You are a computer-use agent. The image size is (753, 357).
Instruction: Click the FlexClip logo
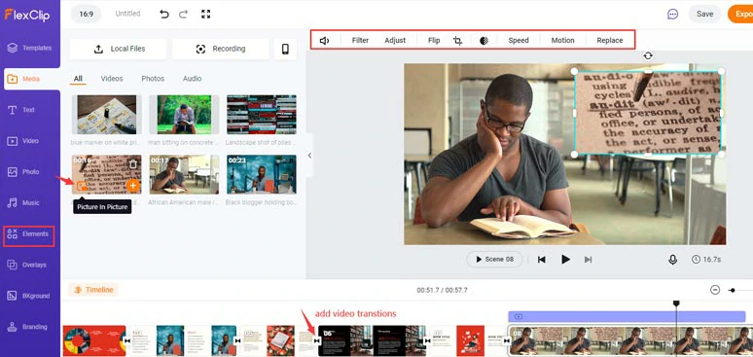(x=27, y=15)
